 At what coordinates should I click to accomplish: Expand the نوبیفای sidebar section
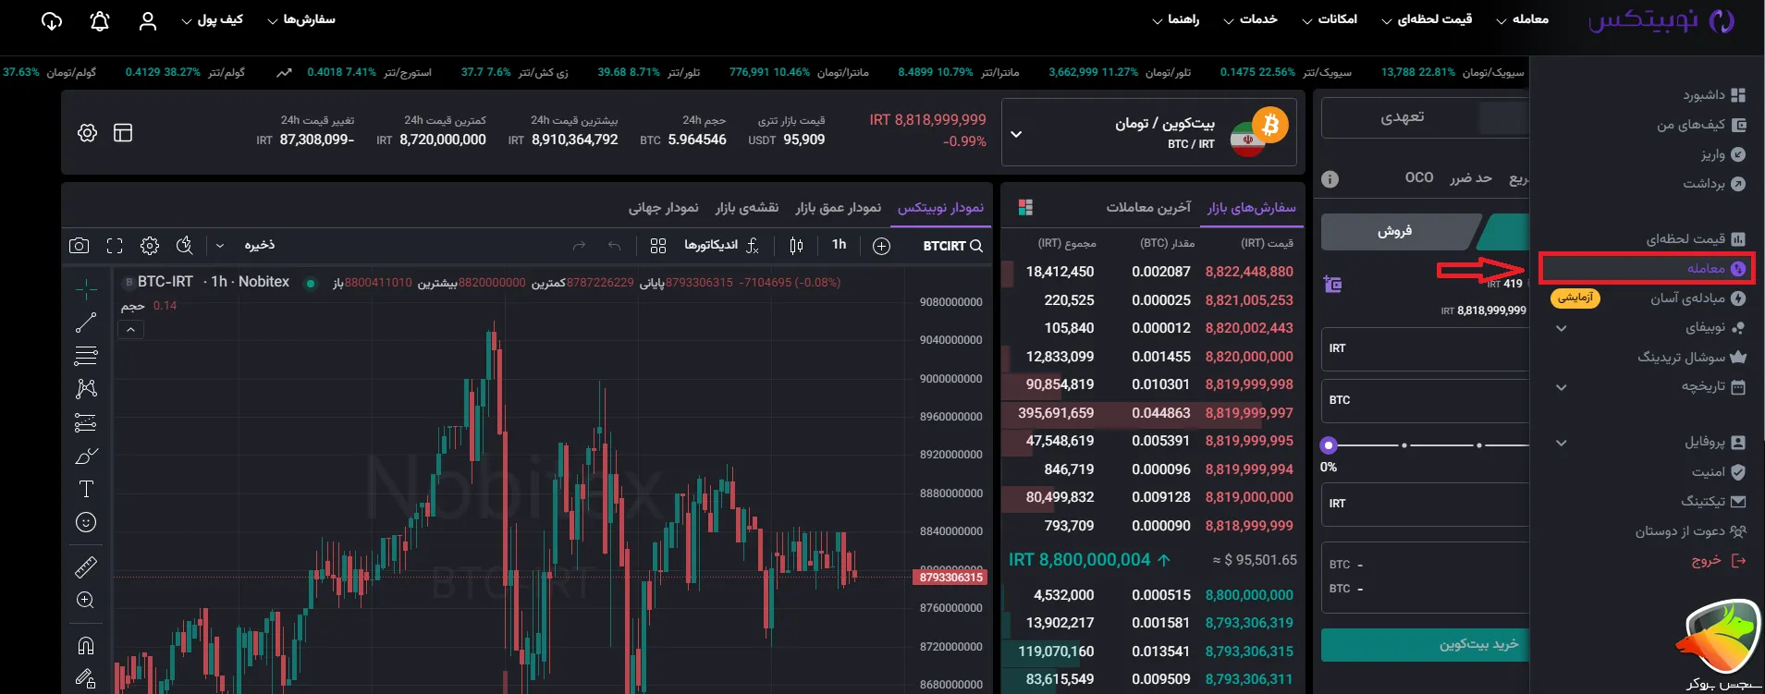[x=1561, y=328]
